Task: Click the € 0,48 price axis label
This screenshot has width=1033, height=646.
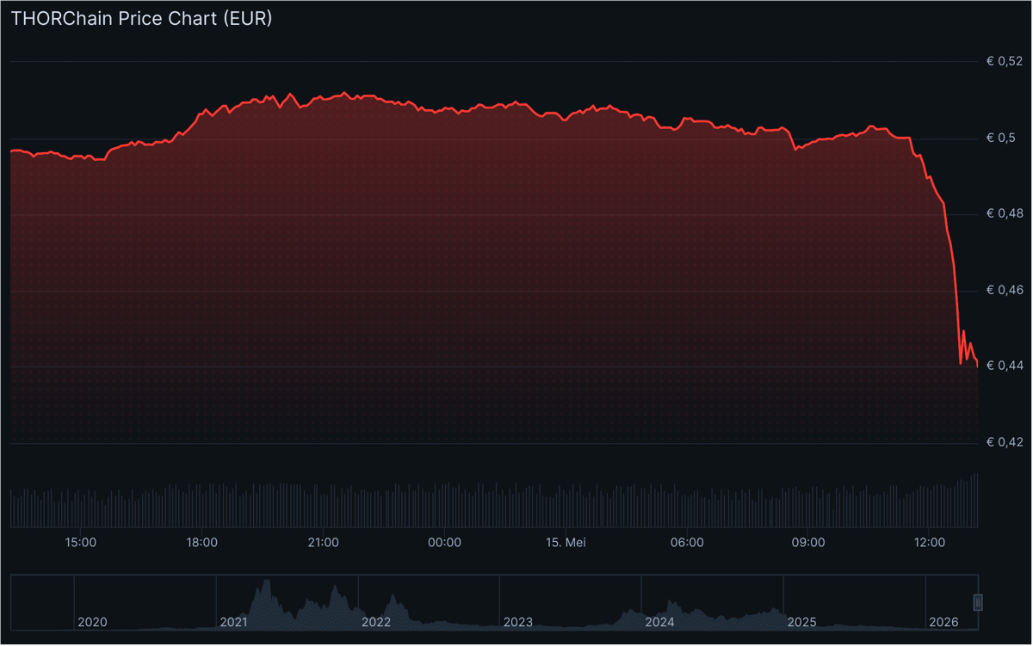Action: tap(1005, 213)
